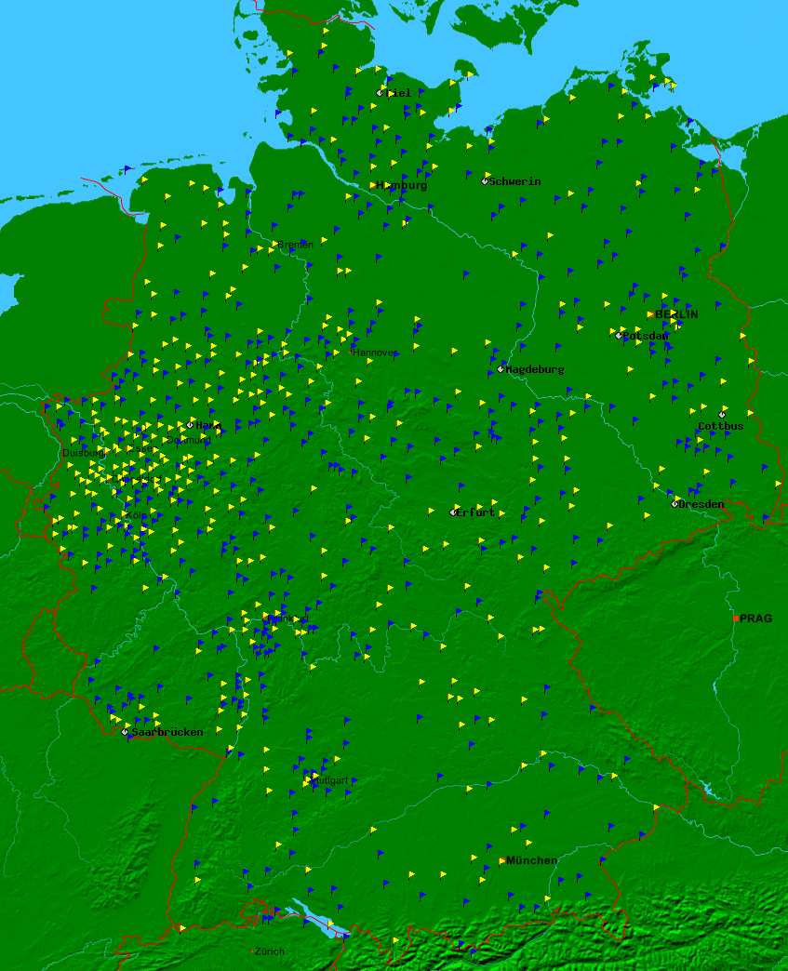Click the BERLIN map label

[x=677, y=314]
